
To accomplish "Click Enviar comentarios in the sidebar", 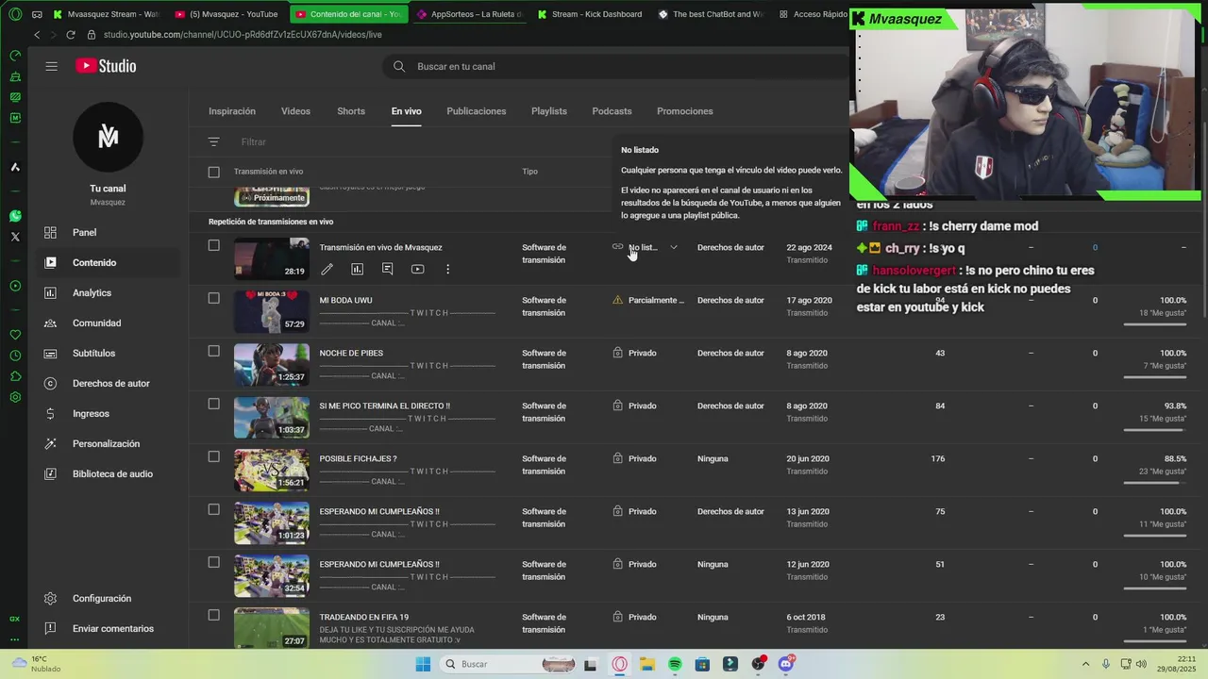I will [x=108, y=628].
